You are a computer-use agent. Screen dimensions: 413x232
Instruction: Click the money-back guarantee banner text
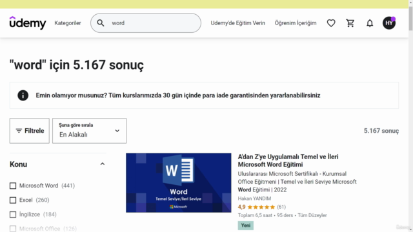[x=178, y=95]
